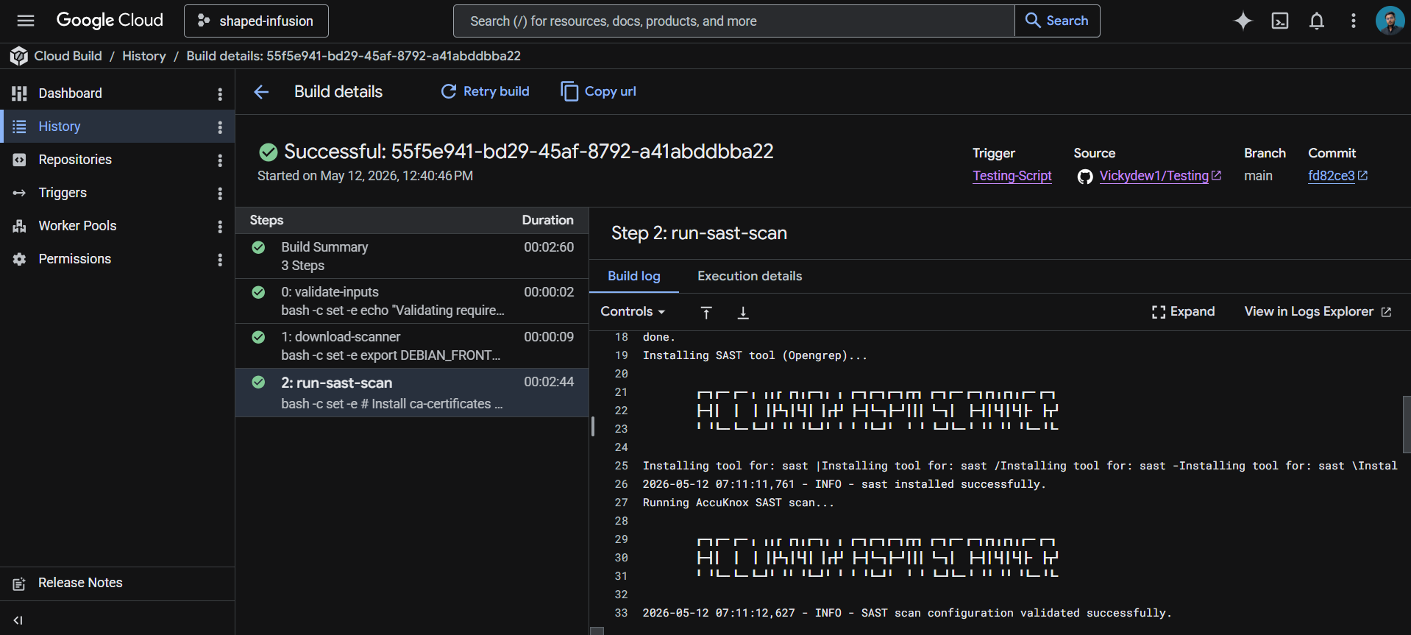The image size is (1411, 635).
Task: Click the Search button
Action: point(1057,21)
